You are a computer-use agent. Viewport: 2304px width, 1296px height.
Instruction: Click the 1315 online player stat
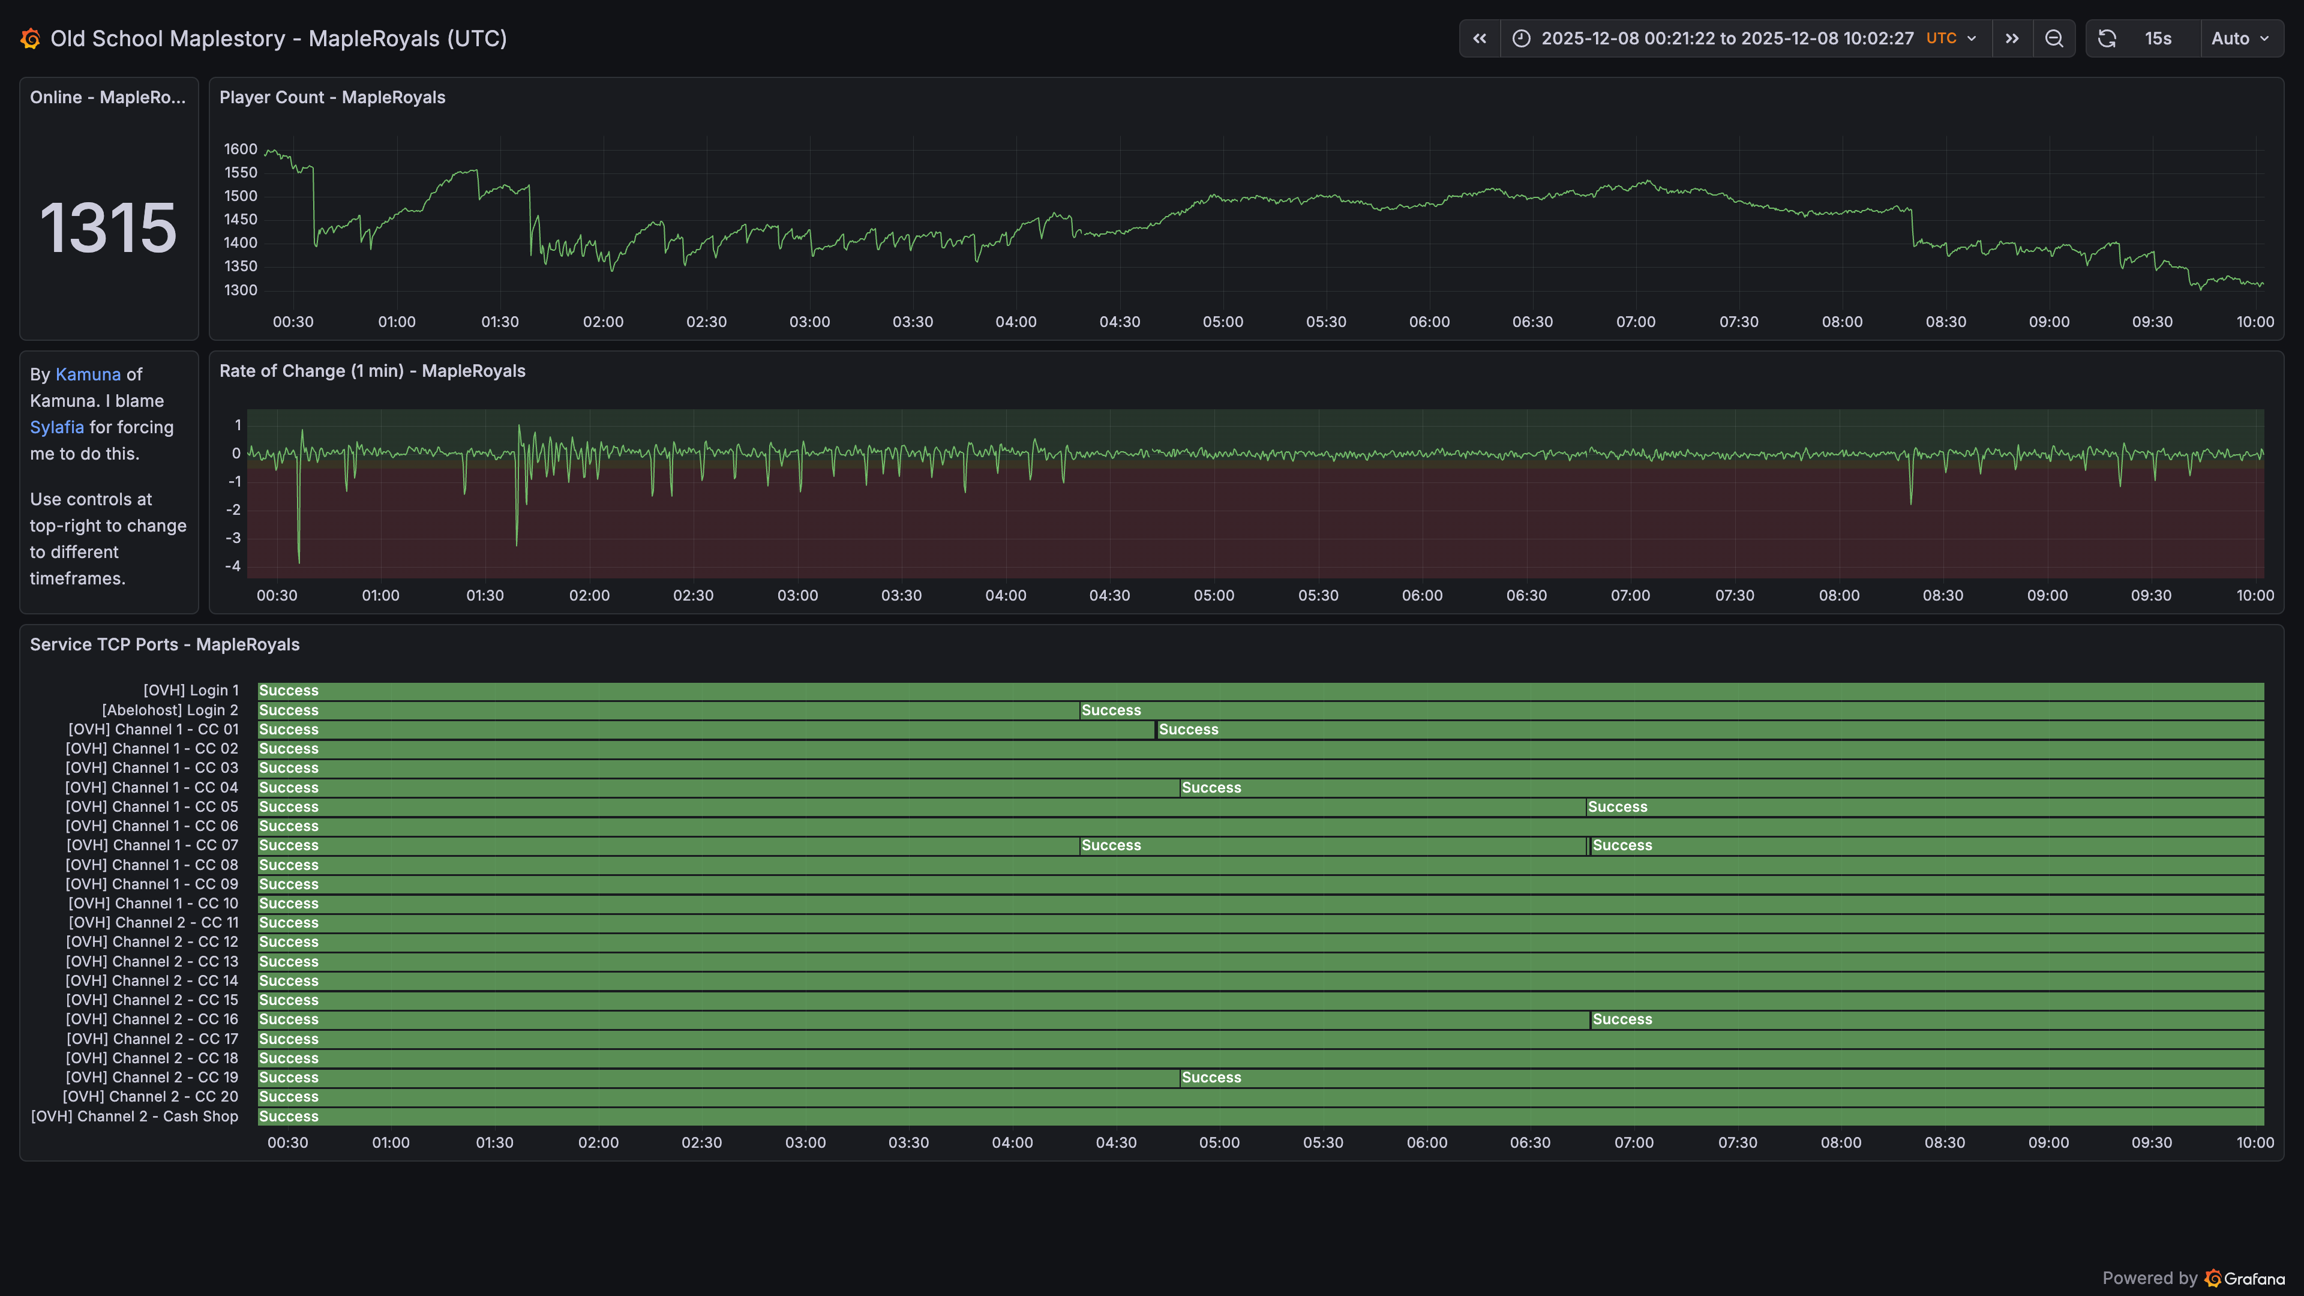[x=108, y=228]
